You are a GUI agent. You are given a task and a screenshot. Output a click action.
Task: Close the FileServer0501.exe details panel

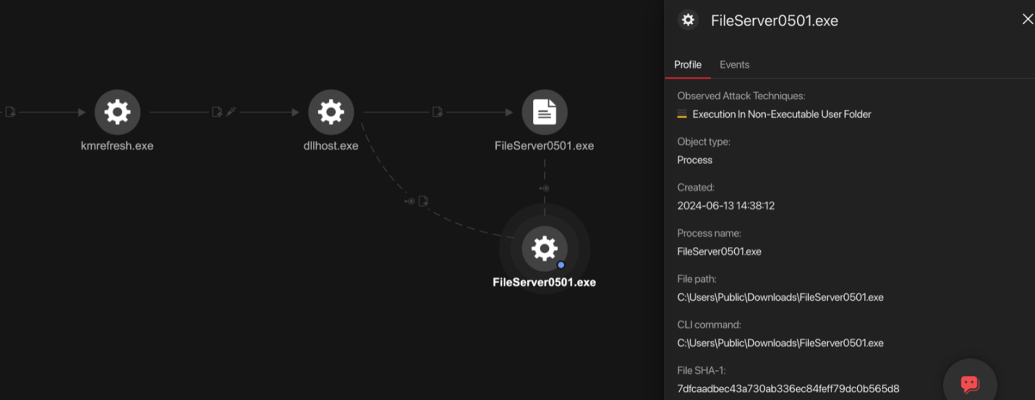click(1027, 19)
